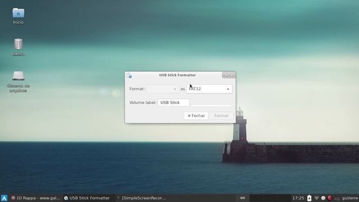
Task: Close the USB Stick Formatter window
Action: coord(232,75)
